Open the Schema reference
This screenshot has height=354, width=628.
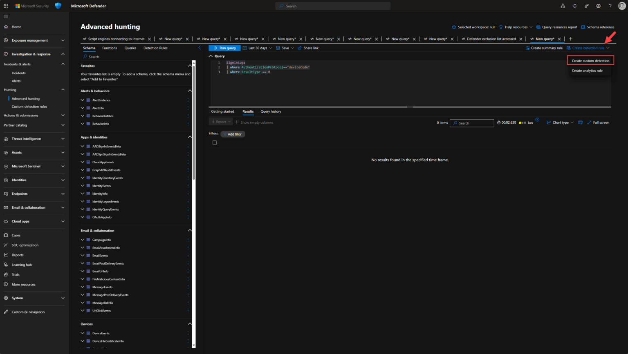[597, 27]
